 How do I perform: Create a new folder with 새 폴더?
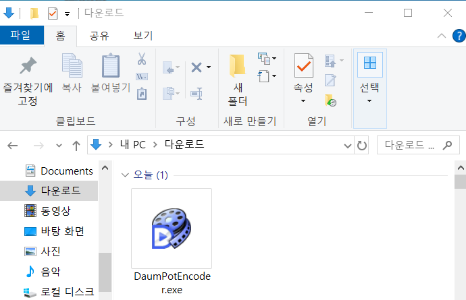click(238, 80)
